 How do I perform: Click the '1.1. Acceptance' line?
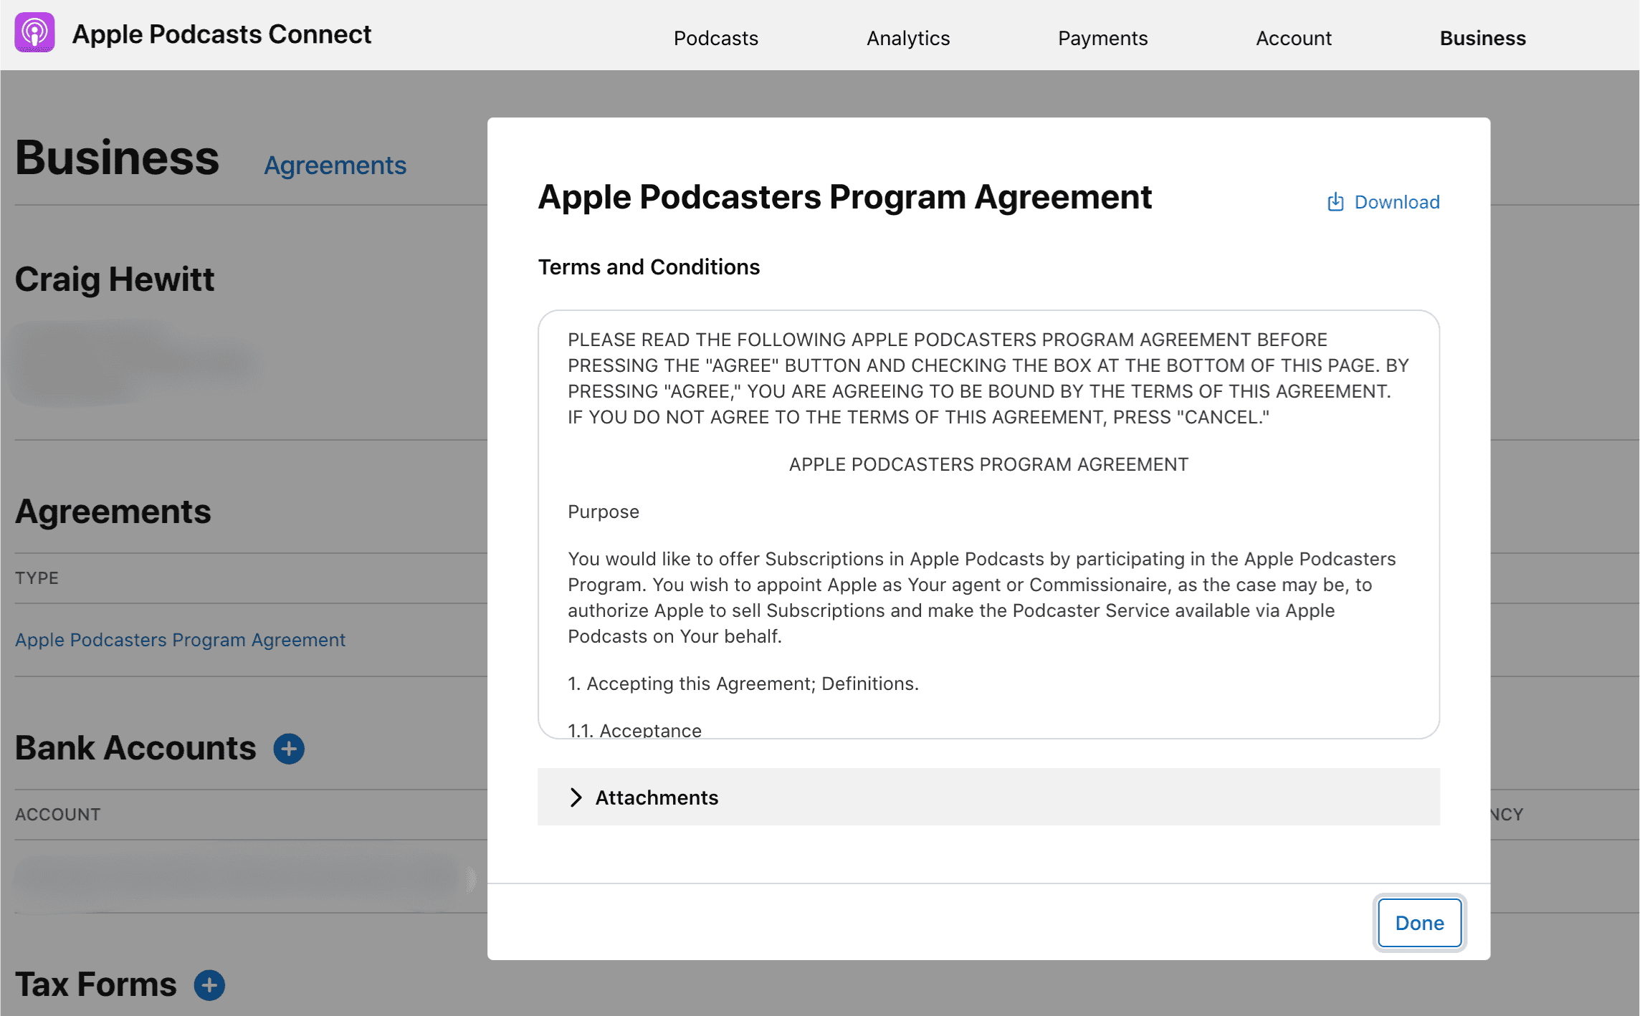tap(634, 729)
